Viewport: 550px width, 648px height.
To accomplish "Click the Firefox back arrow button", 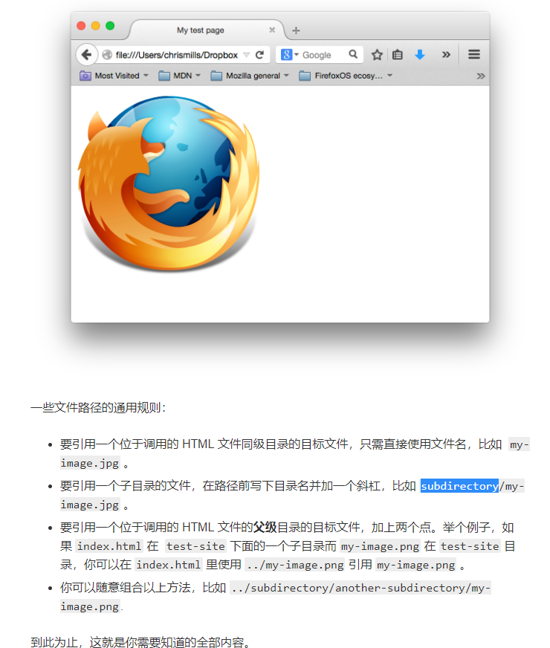I will (x=86, y=54).
